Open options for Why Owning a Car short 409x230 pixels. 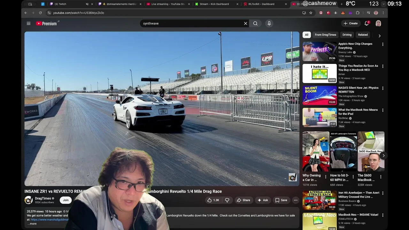(326, 177)
